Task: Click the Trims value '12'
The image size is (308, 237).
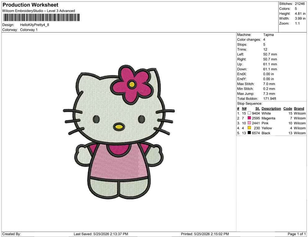Action: point(265,49)
